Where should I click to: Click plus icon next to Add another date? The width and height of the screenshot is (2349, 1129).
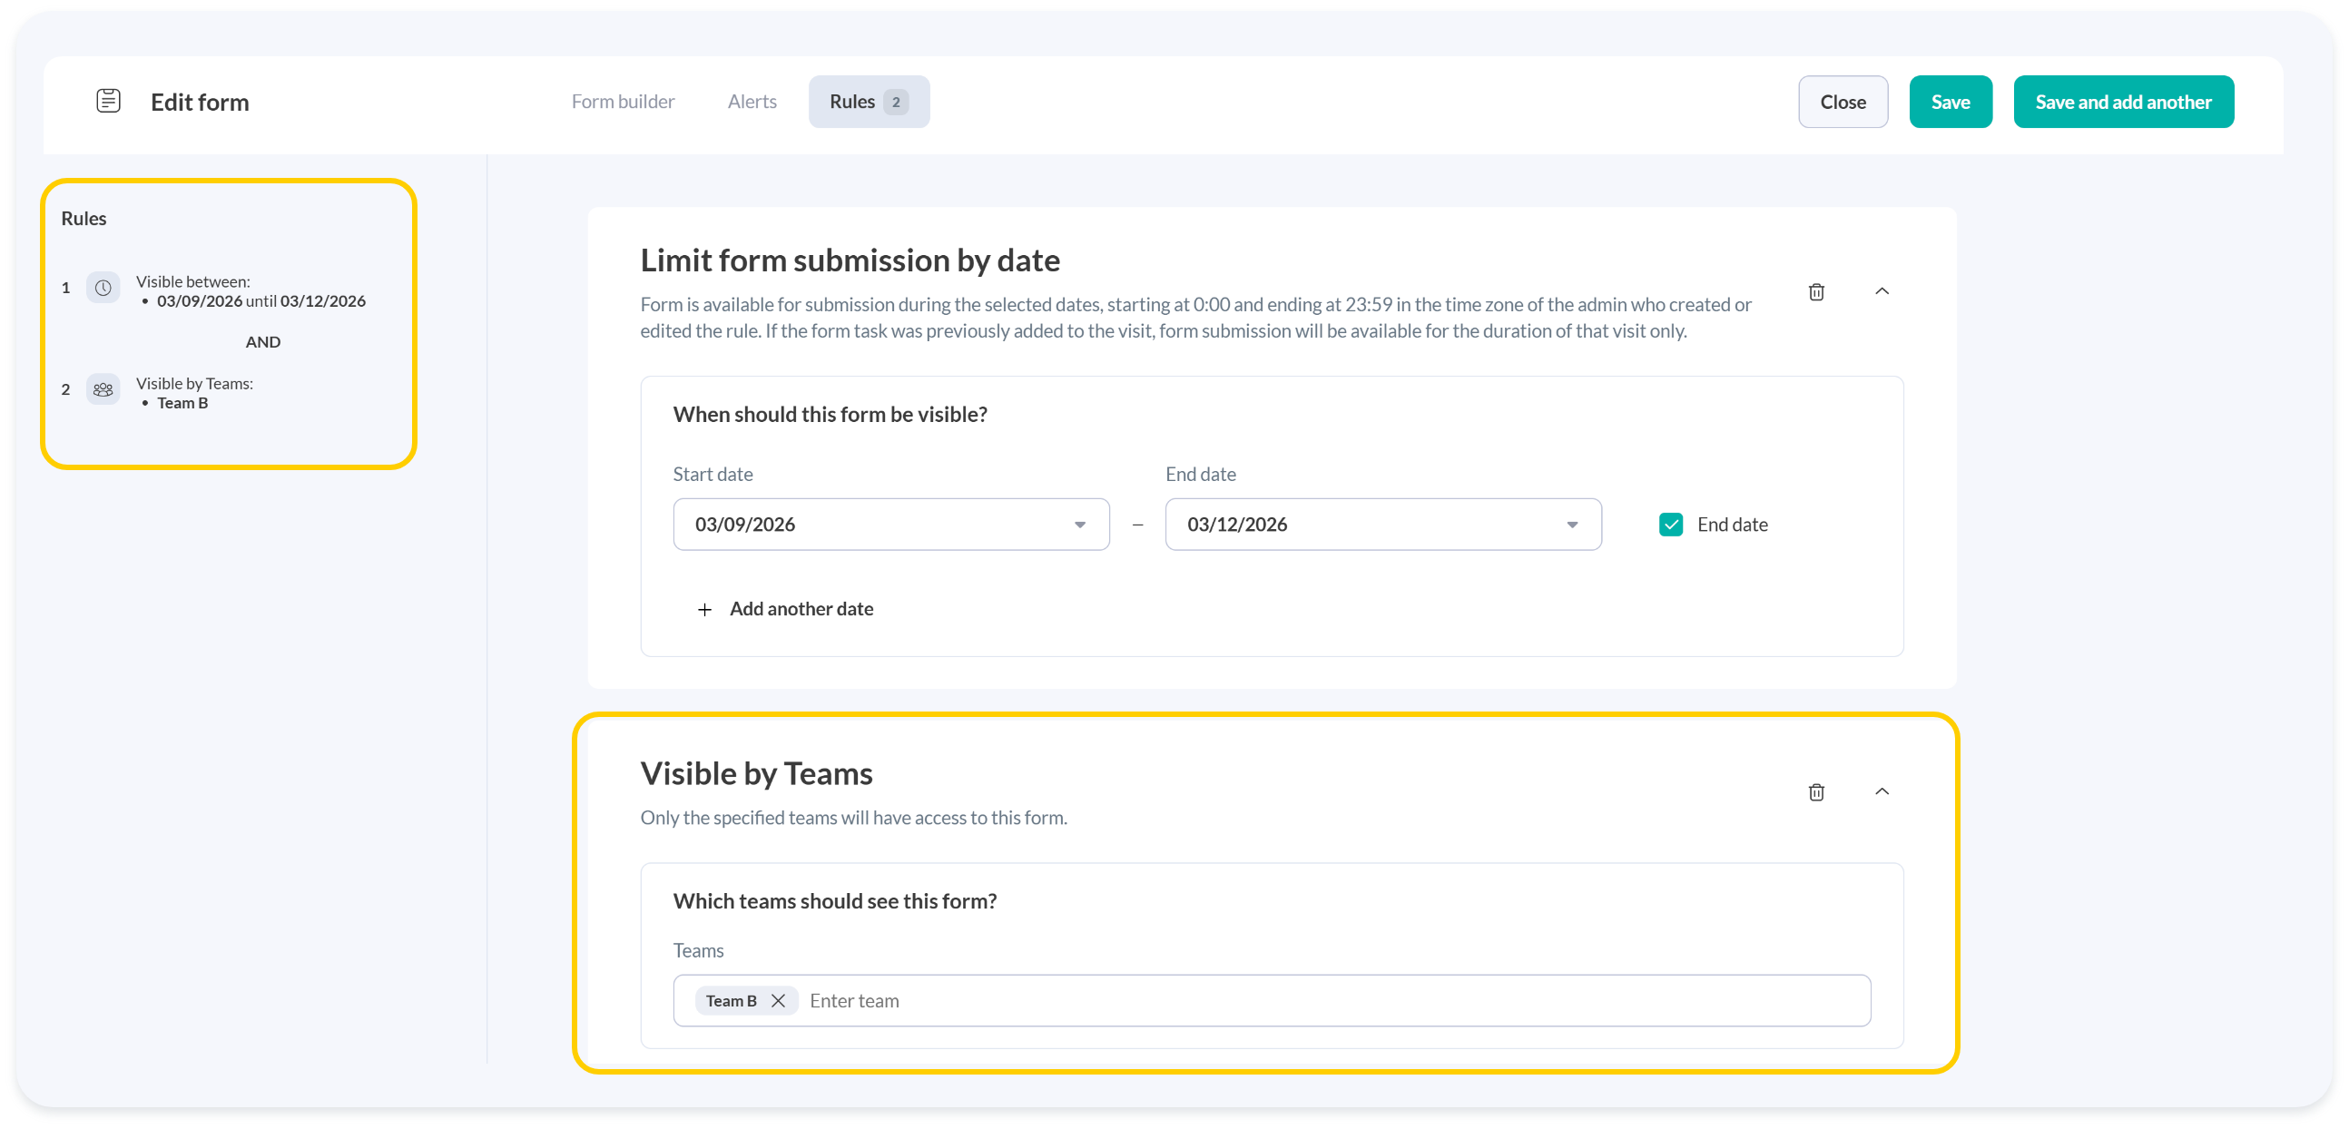pos(704,609)
